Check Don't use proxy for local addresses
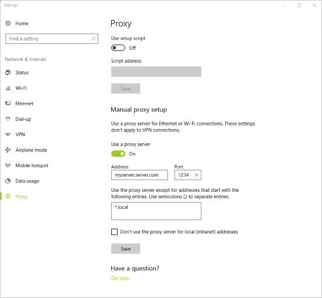322x298 pixels. [114, 232]
